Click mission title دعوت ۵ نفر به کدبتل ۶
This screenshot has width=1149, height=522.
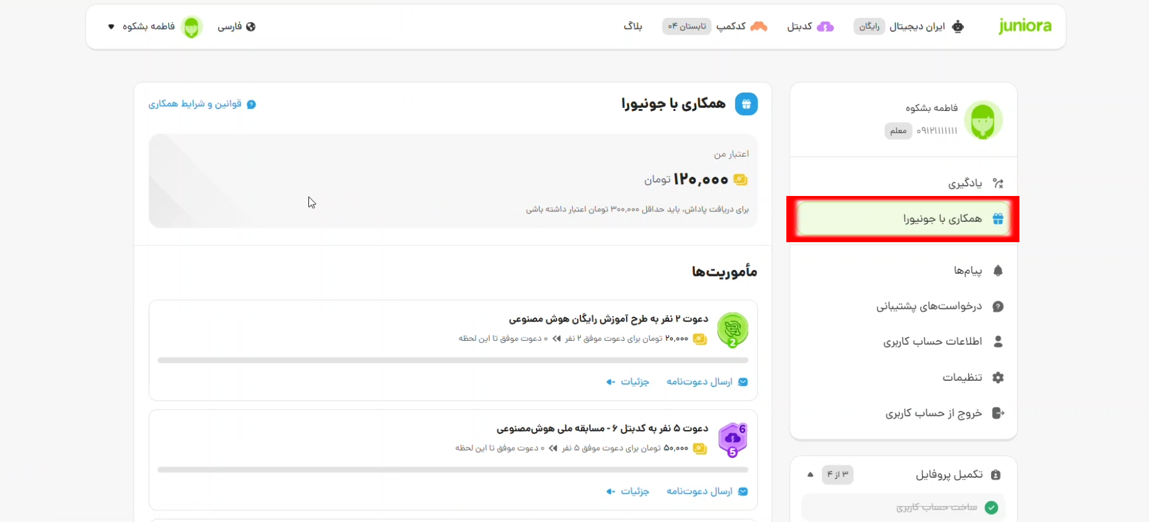[603, 428]
